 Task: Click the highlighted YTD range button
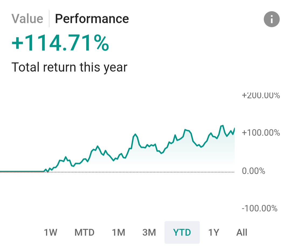(x=182, y=232)
